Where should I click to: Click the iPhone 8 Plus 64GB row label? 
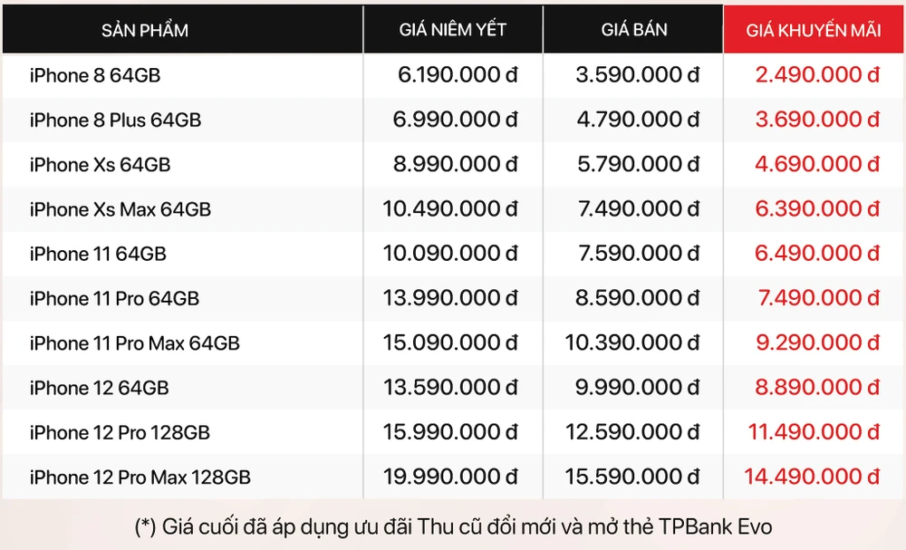(x=115, y=120)
